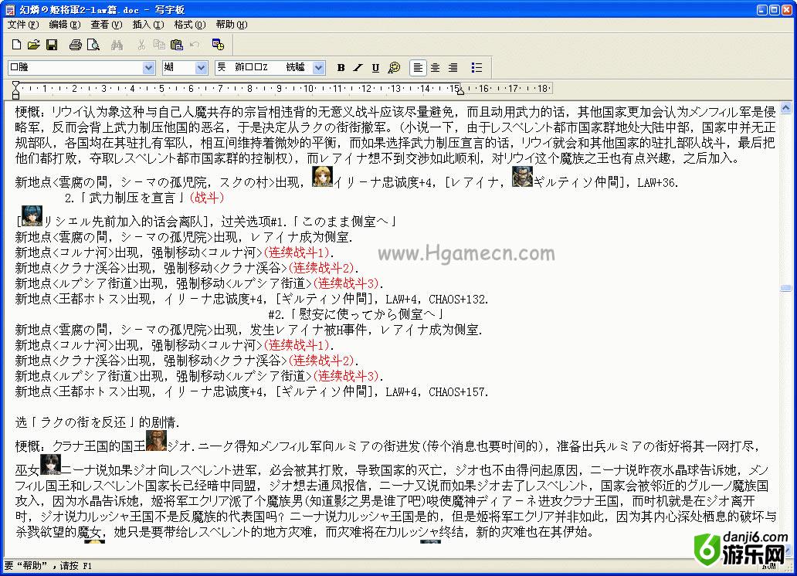Open the font color palette icon
The height and width of the screenshot is (576, 797).
(x=394, y=68)
